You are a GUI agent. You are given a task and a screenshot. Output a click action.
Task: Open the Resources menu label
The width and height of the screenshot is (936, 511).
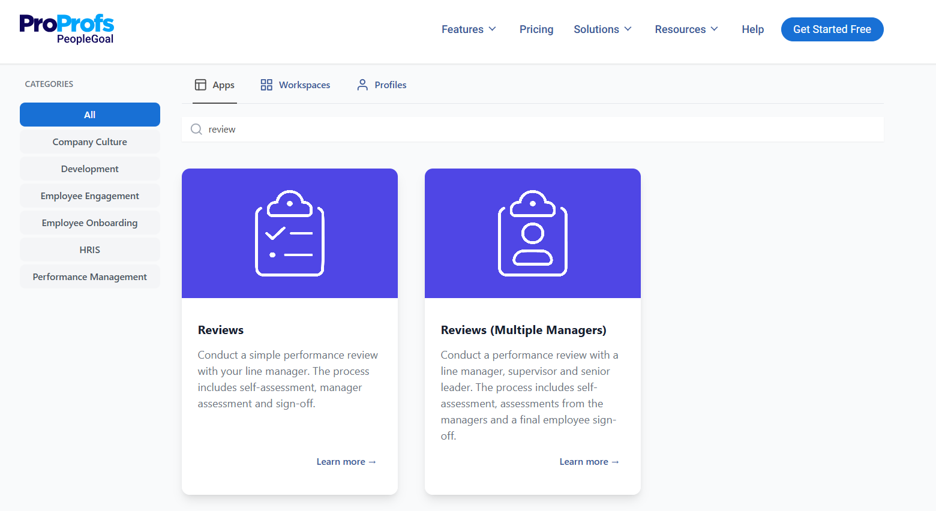680,29
